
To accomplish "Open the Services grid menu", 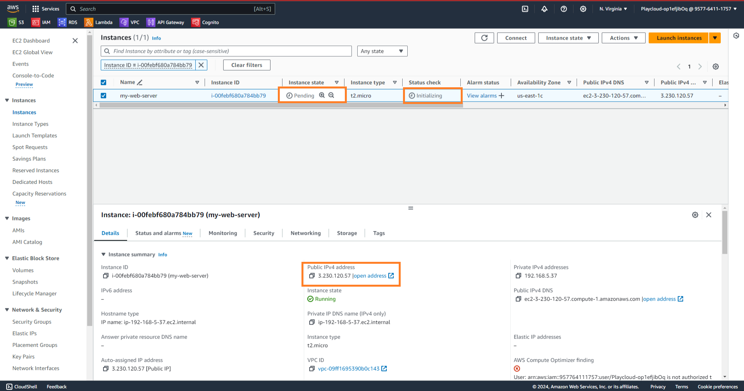I will (x=36, y=9).
